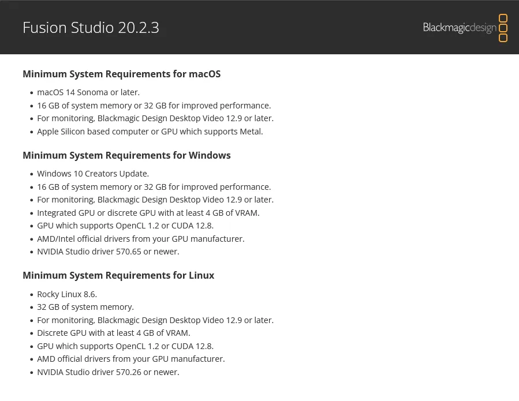Click the Rocky Linux 8.6 line
The height and width of the screenshot is (401, 519).
pyautogui.click(x=67, y=294)
